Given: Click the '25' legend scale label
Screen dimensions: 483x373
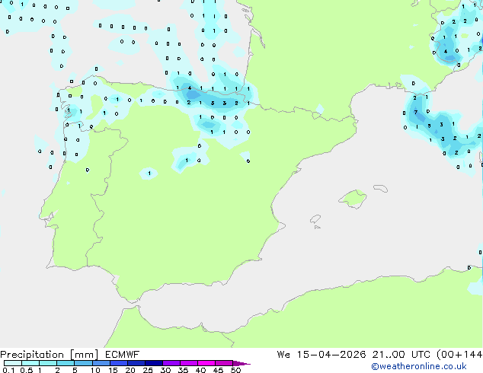Looking at the screenshot, I should pyautogui.click(x=148, y=370).
